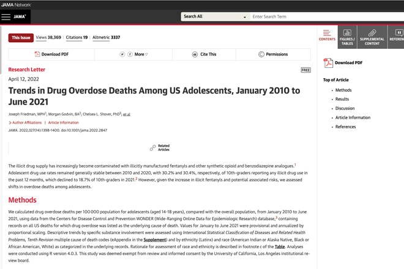Switch to the Figures / Tables tab
This screenshot has height=269, width=404.
point(347,37)
